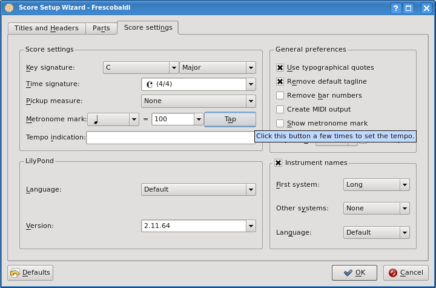Click into the Tempo indication text field
Viewport: 436px width, 288px height.
point(170,138)
